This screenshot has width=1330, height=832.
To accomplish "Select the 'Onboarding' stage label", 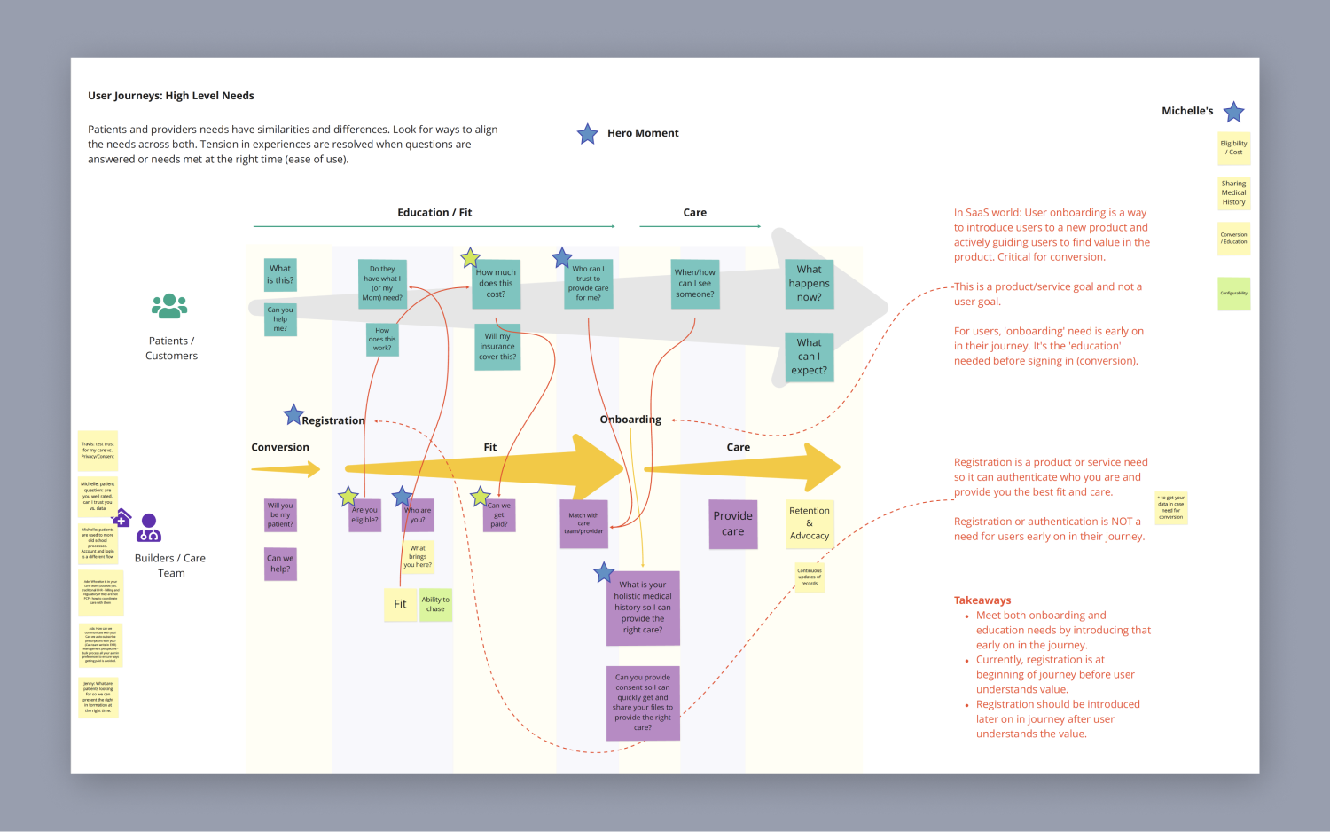I will click(x=630, y=419).
